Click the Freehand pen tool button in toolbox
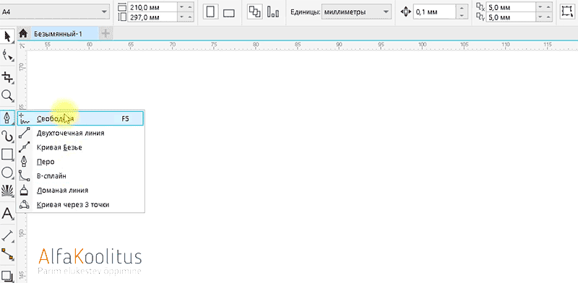This screenshot has width=578, height=283. (x=7, y=118)
